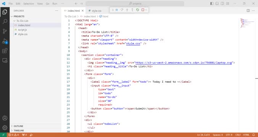Open Customize Layout icon

click(x=227, y=3)
